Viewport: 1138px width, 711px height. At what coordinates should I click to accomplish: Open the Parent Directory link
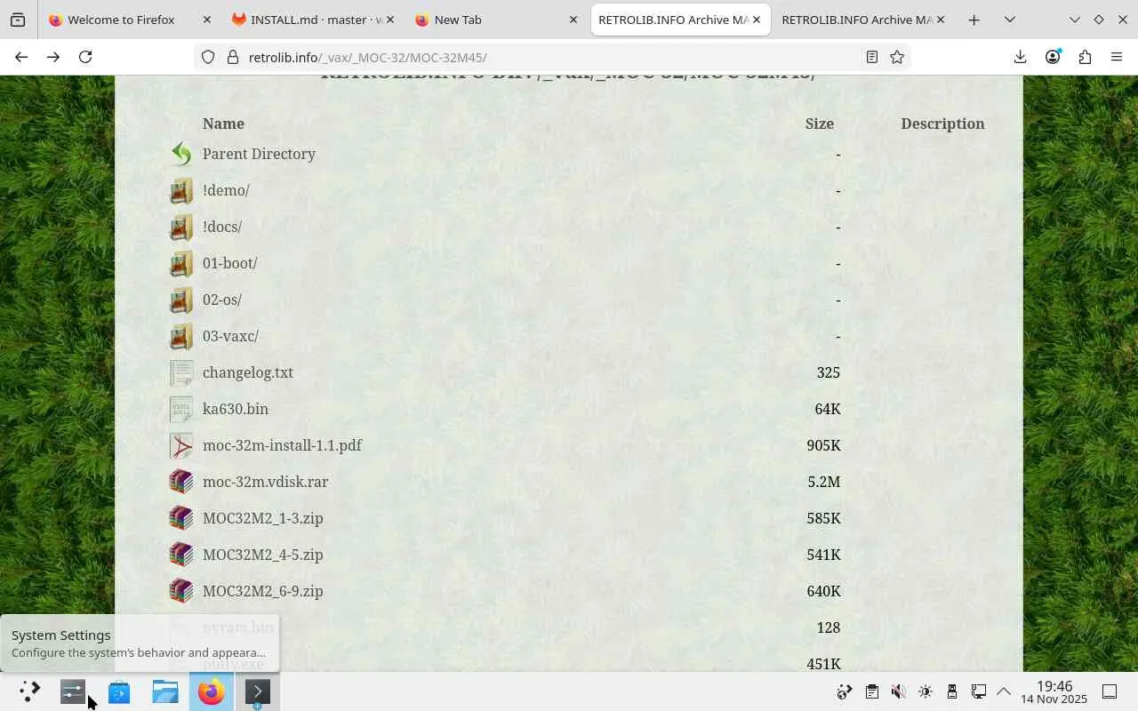(259, 154)
